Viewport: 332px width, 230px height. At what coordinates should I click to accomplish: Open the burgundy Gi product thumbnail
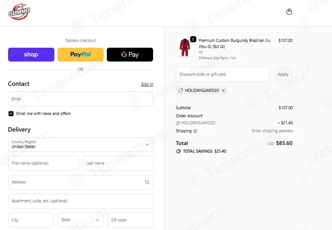point(185,48)
